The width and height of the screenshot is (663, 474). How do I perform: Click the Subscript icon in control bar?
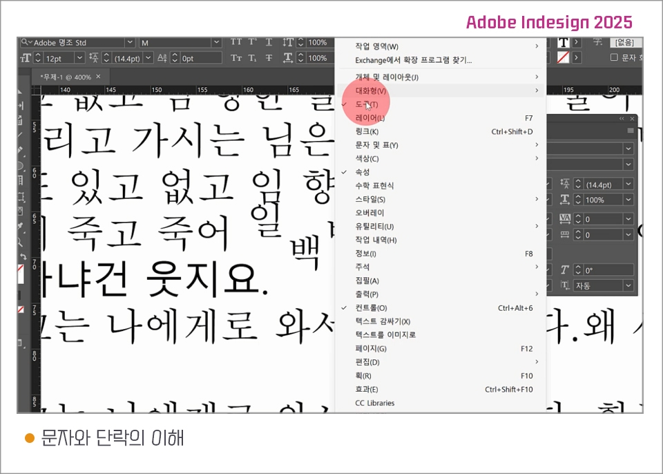point(253,58)
